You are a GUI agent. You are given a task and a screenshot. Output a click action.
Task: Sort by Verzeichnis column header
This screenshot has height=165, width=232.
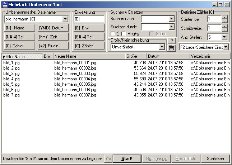210,56
